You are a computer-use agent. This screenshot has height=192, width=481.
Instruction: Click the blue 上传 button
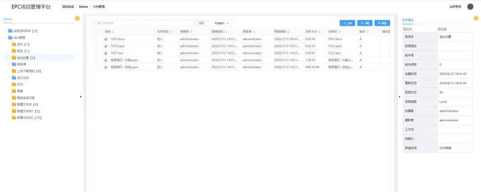click(347, 23)
